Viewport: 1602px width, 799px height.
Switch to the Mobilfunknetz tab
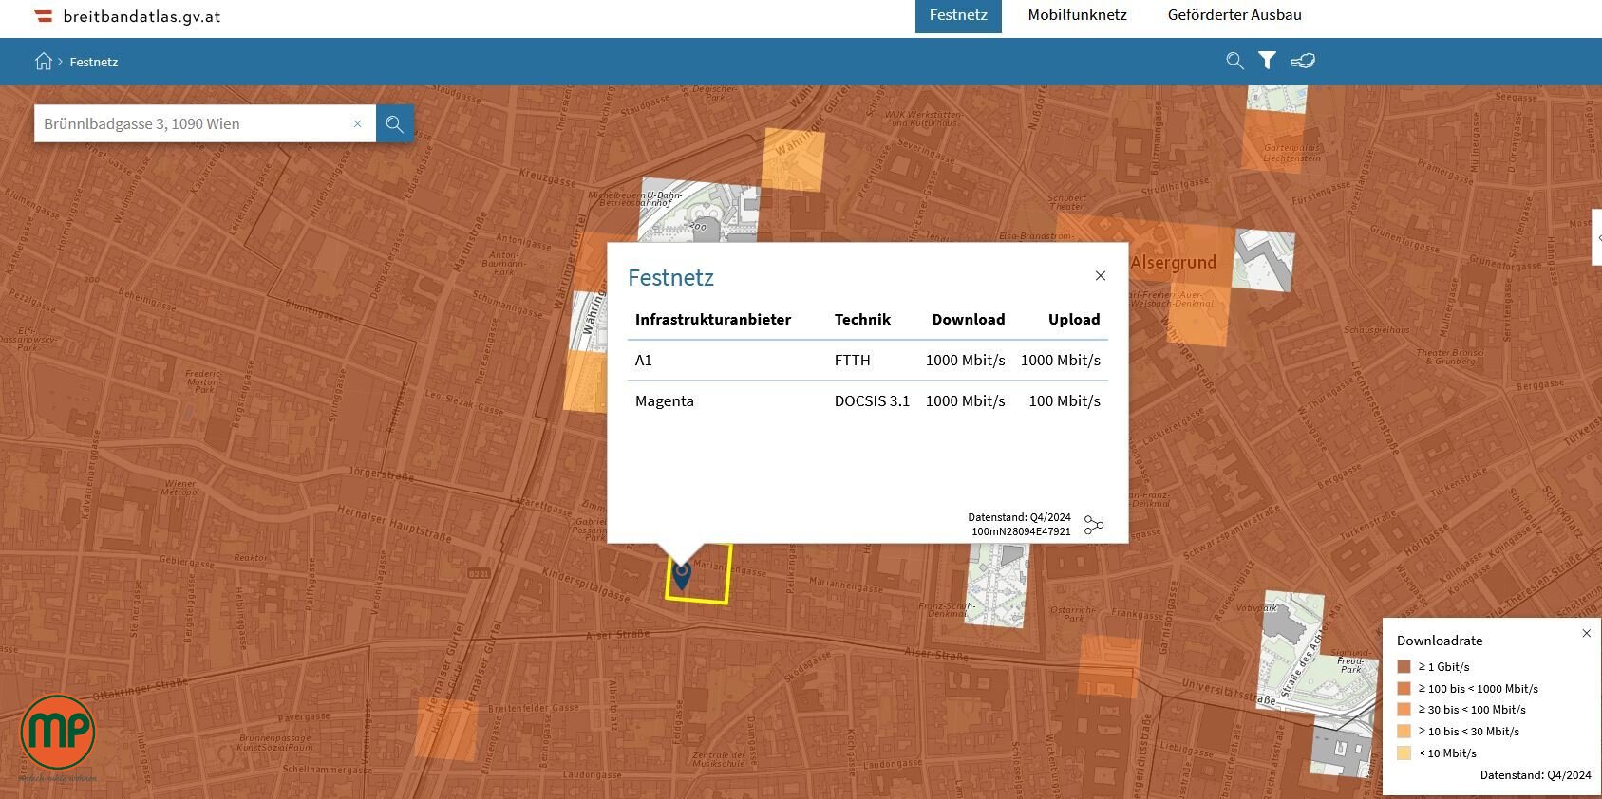(x=1077, y=15)
